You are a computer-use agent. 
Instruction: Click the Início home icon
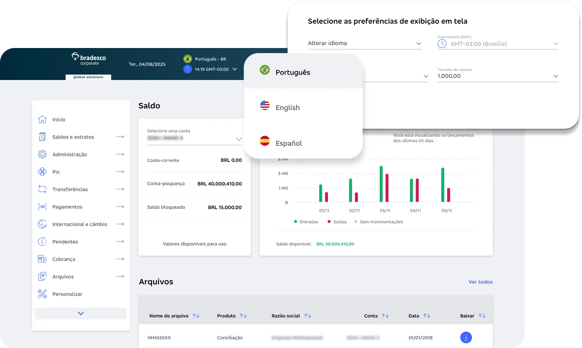click(x=42, y=119)
